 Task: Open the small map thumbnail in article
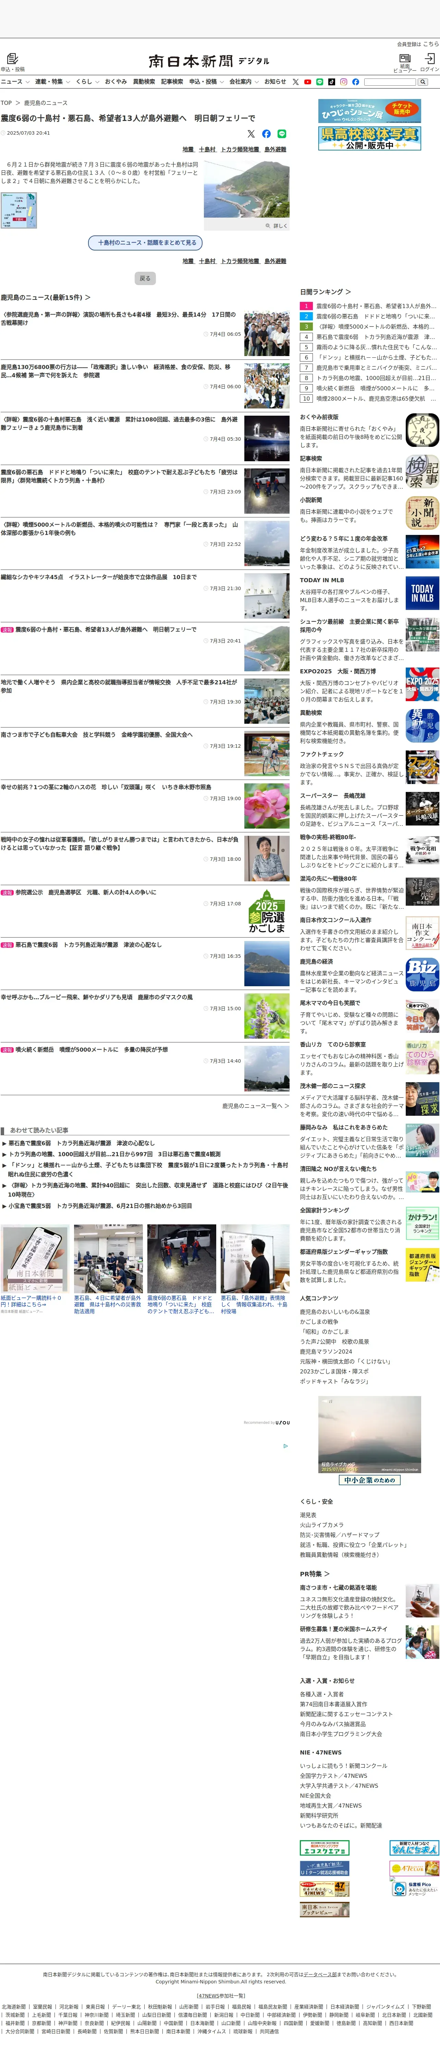click(19, 210)
